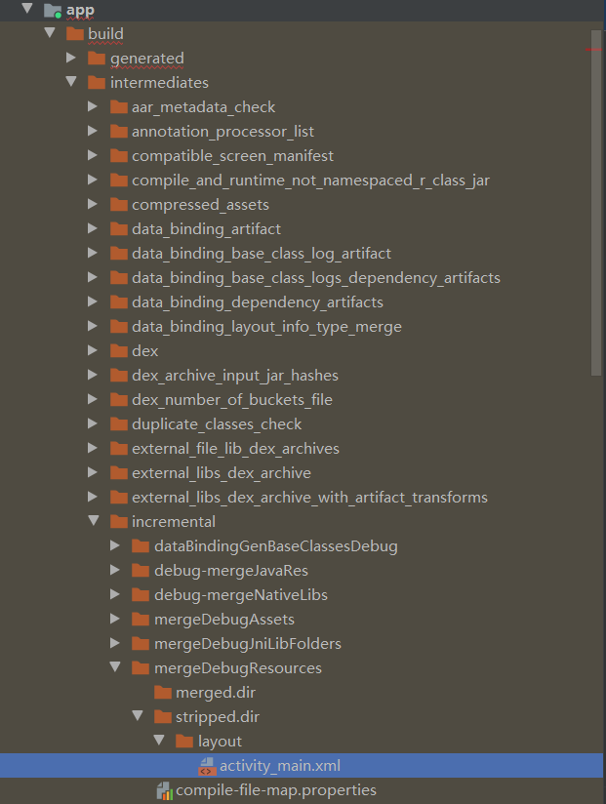
Task: Collapse the build folder arrow
Action: (50, 33)
